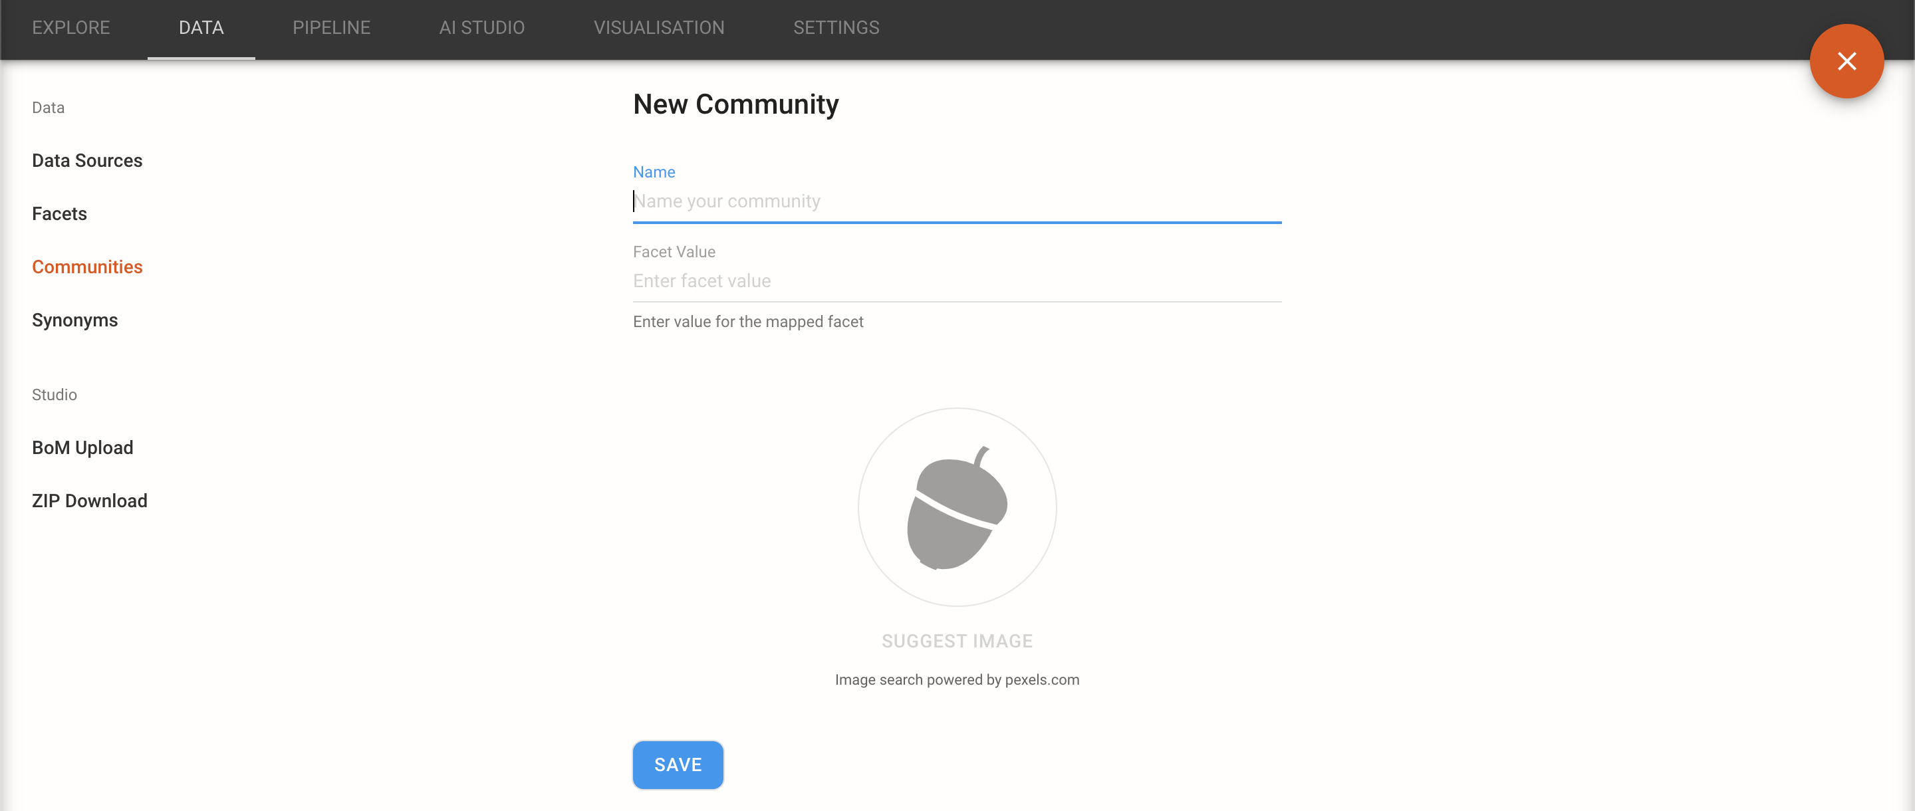
Task: Go to Facets in the sidebar
Action: [x=59, y=214]
